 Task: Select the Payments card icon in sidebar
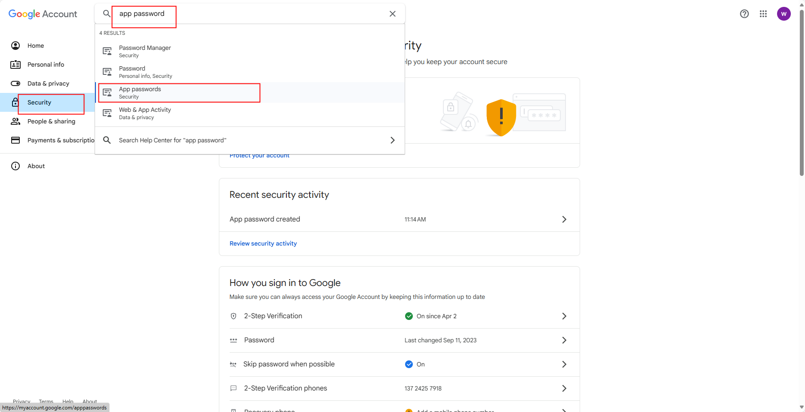tap(15, 140)
